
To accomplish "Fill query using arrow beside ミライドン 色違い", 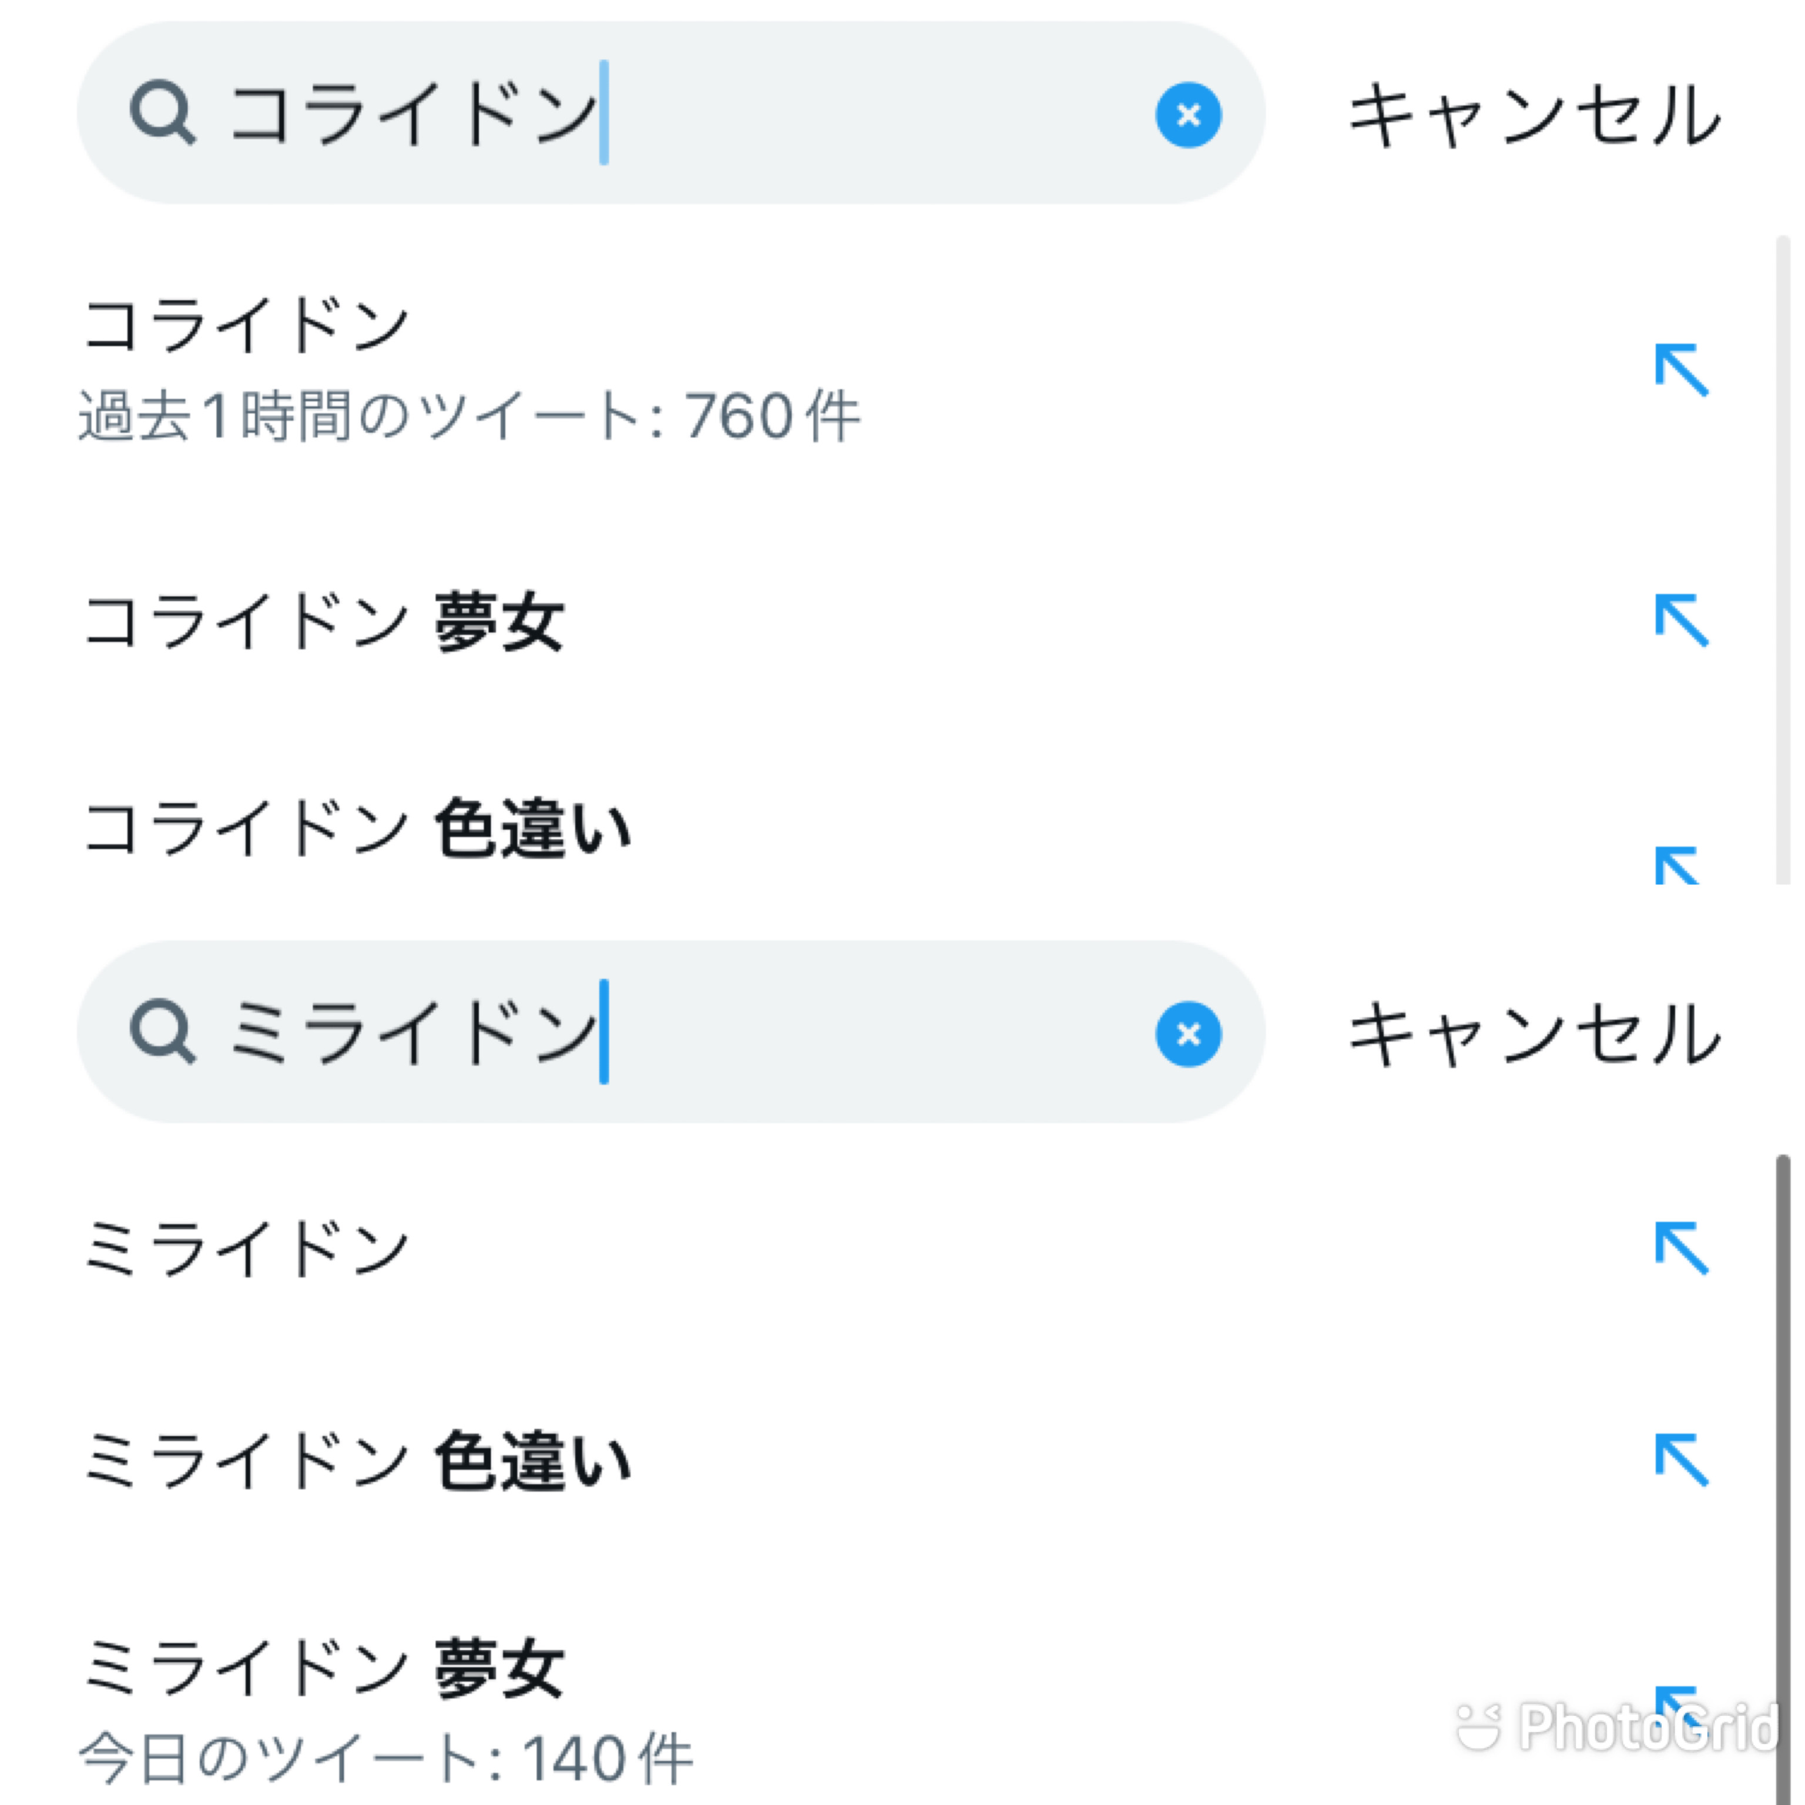I will [1681, 1460].
